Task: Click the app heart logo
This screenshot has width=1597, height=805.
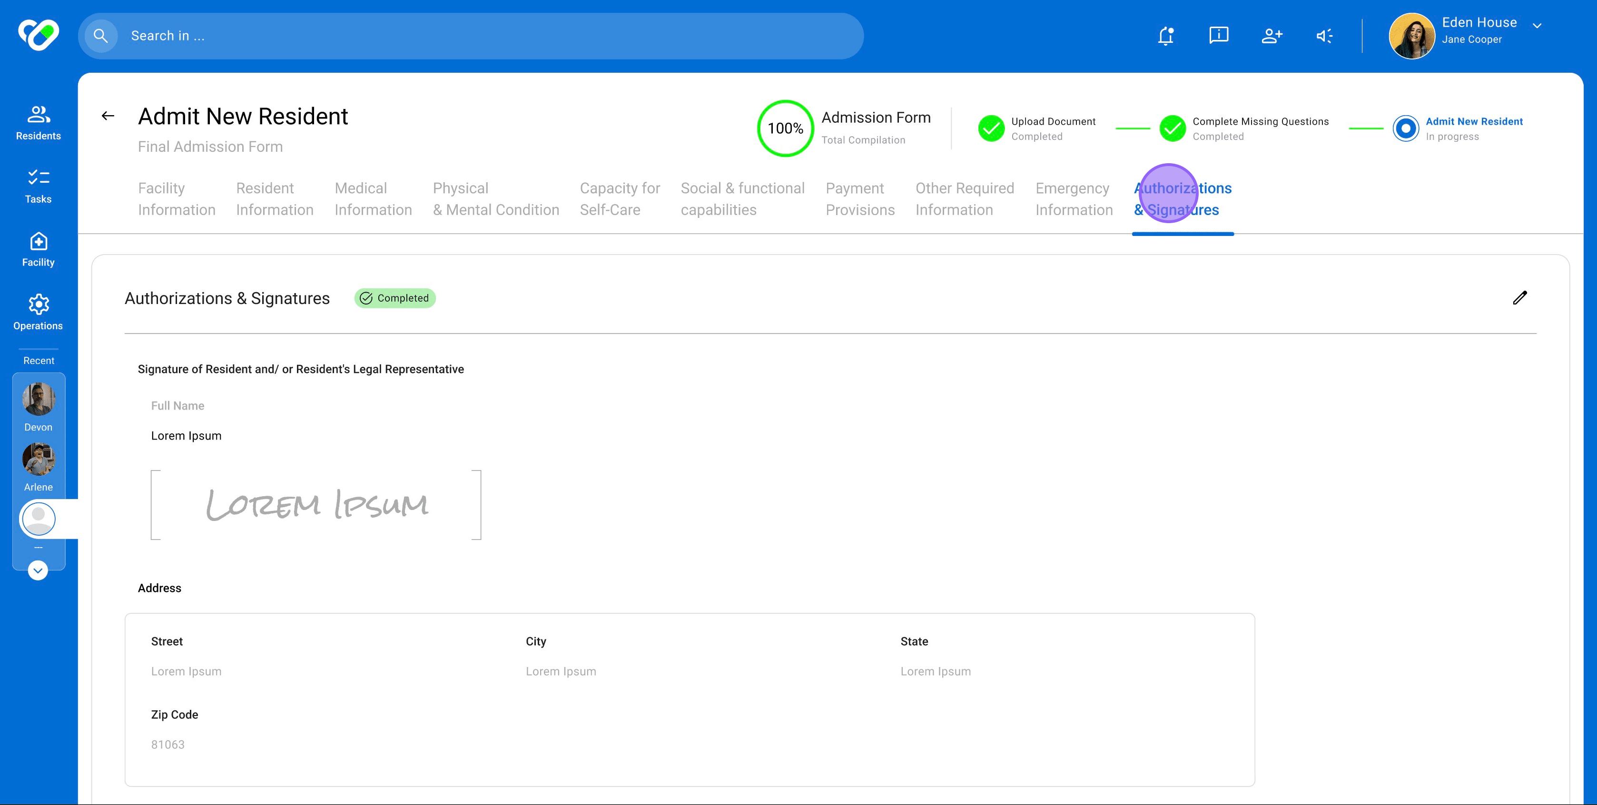Action: [x=39, y=35]
